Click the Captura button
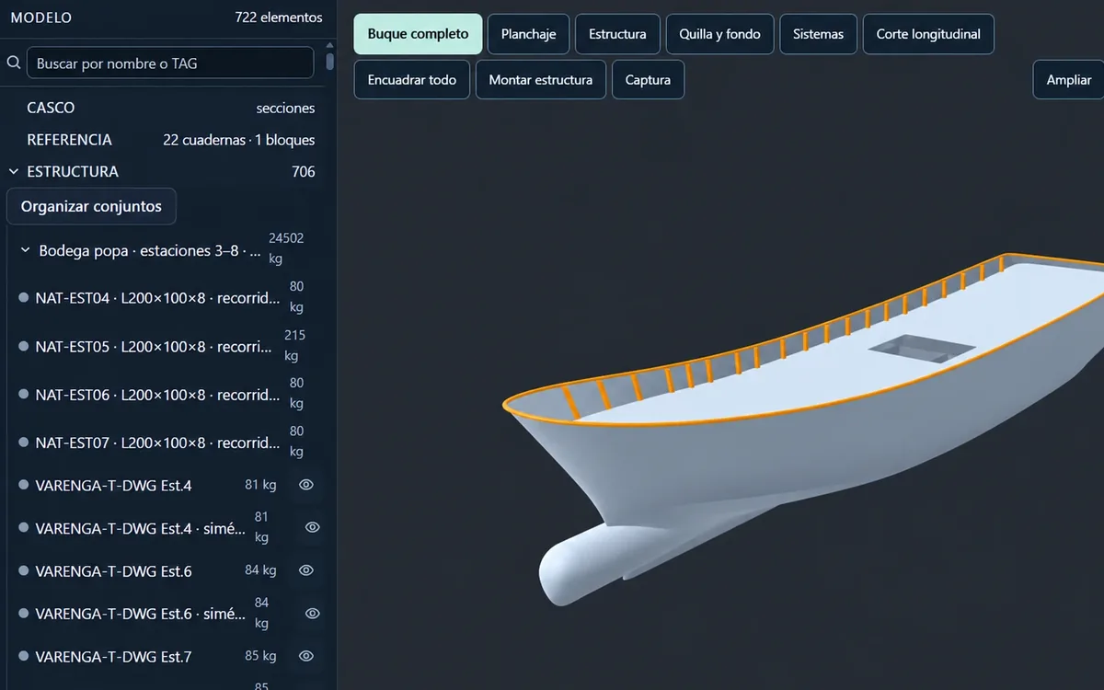The width and height of the screenshot is (1104, 690). (648, 80)
